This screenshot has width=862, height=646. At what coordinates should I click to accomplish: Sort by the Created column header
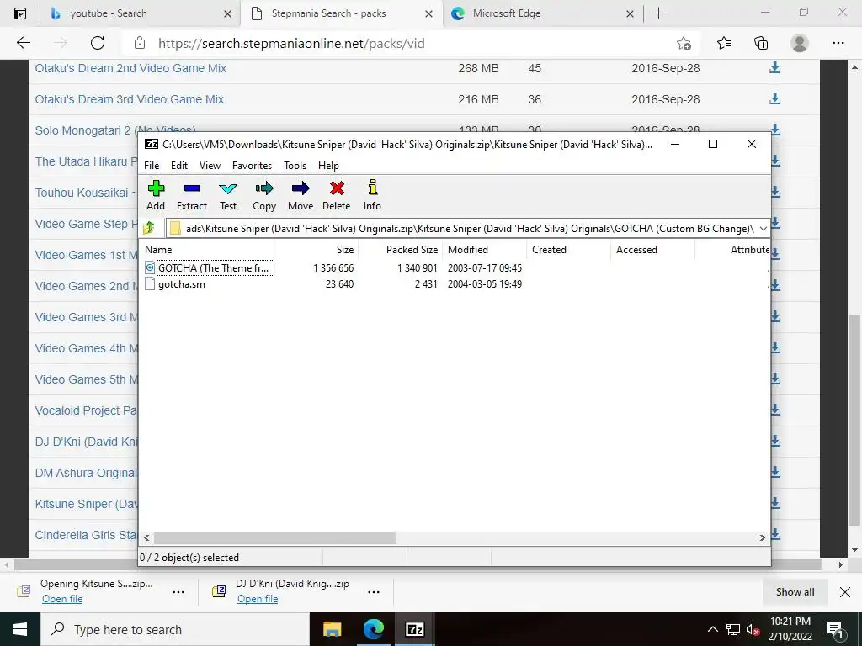(x=568, y=249)
